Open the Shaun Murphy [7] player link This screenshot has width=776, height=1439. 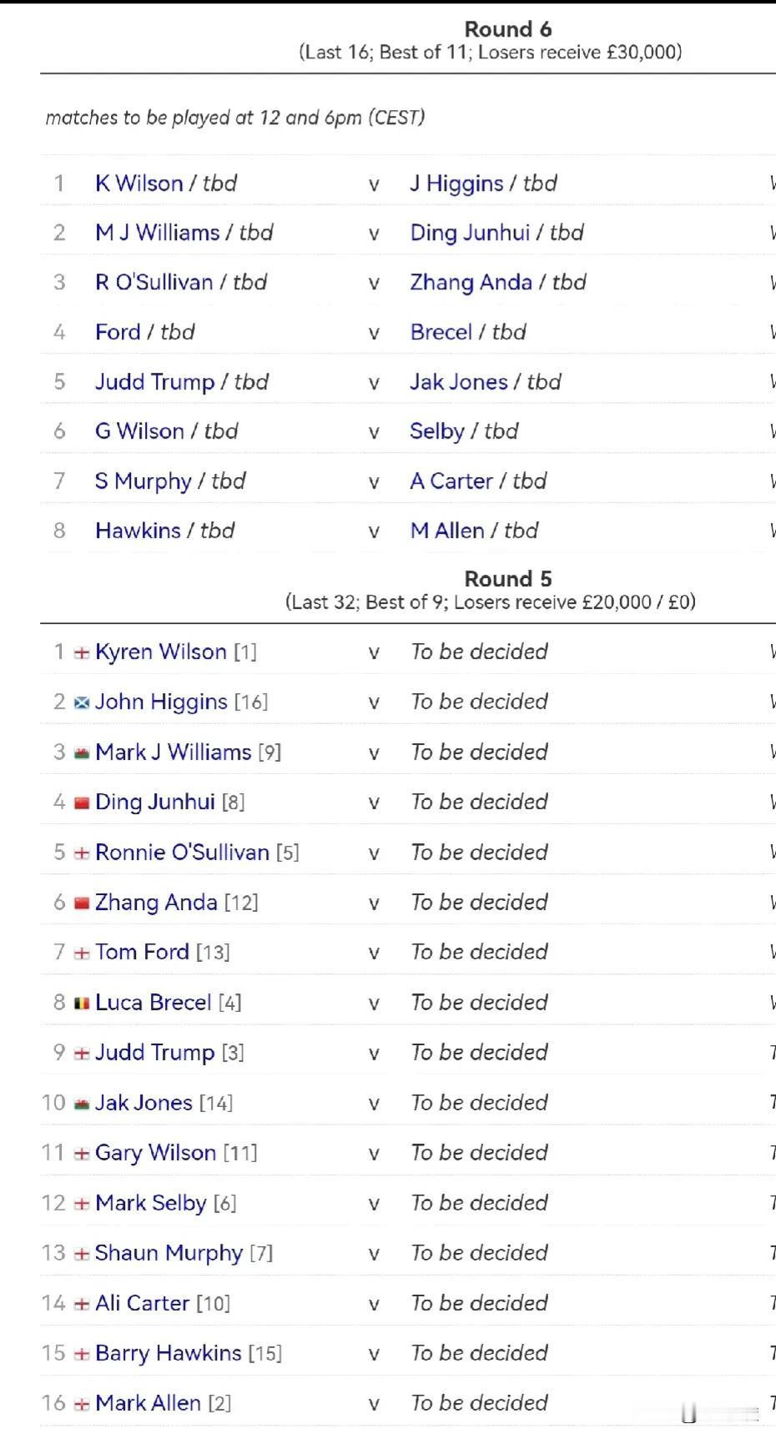[169, 1253]
